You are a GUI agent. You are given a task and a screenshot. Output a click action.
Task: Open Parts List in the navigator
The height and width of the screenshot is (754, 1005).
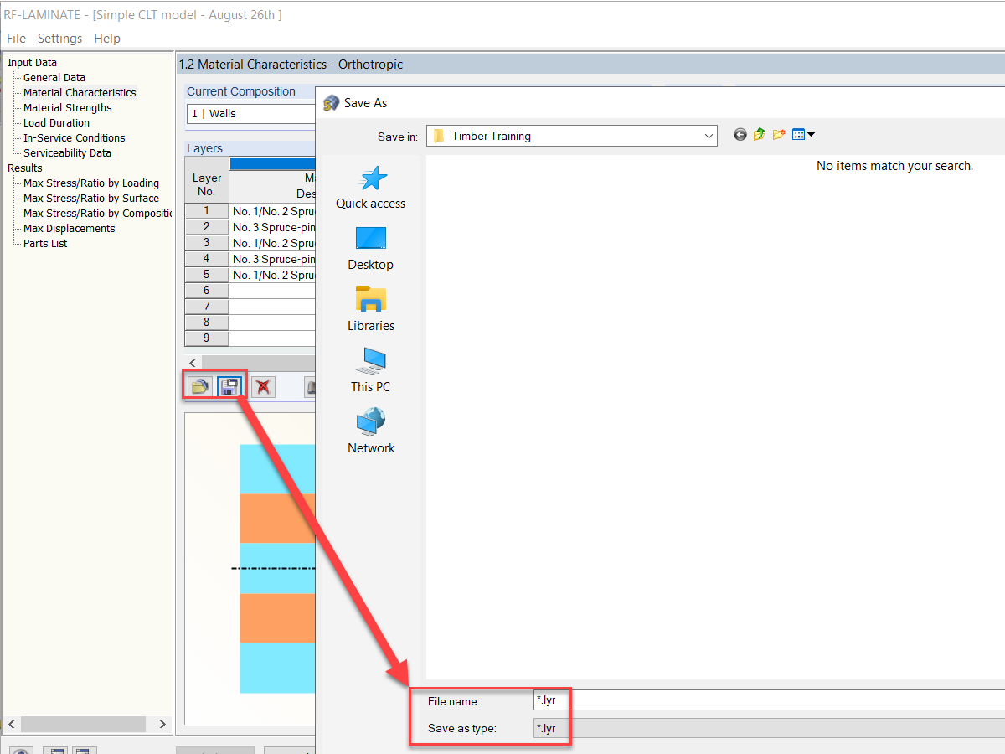coord(45,244)
